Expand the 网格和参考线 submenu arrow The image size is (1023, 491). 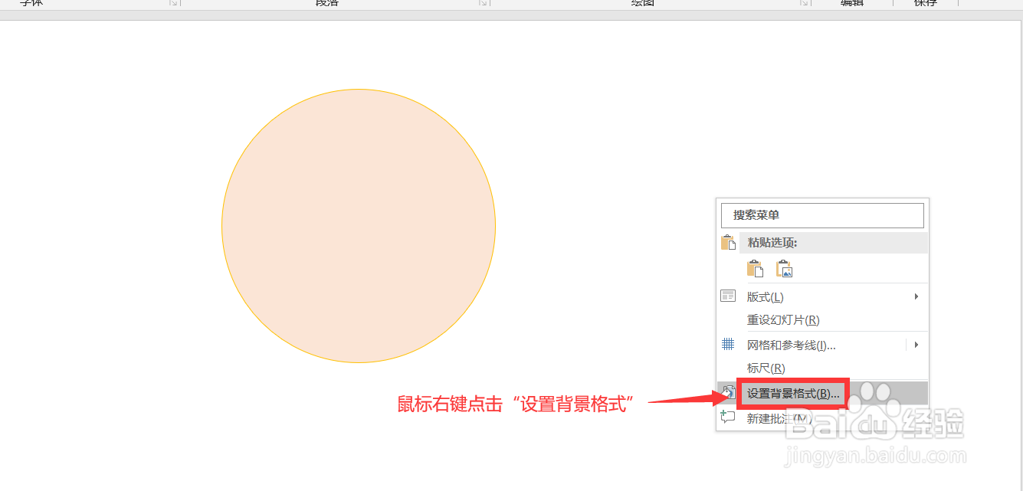(916, 344)
